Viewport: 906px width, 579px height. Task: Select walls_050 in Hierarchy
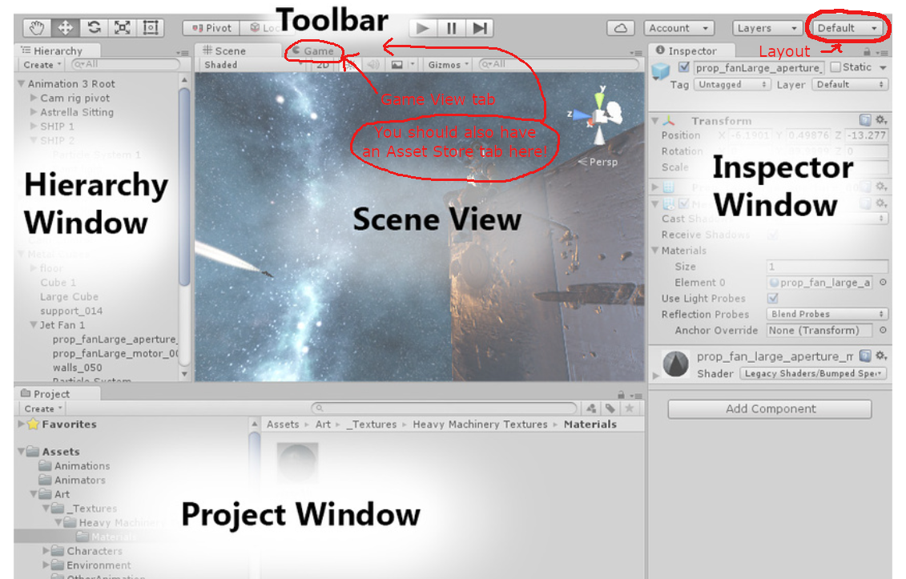[77, 368]
